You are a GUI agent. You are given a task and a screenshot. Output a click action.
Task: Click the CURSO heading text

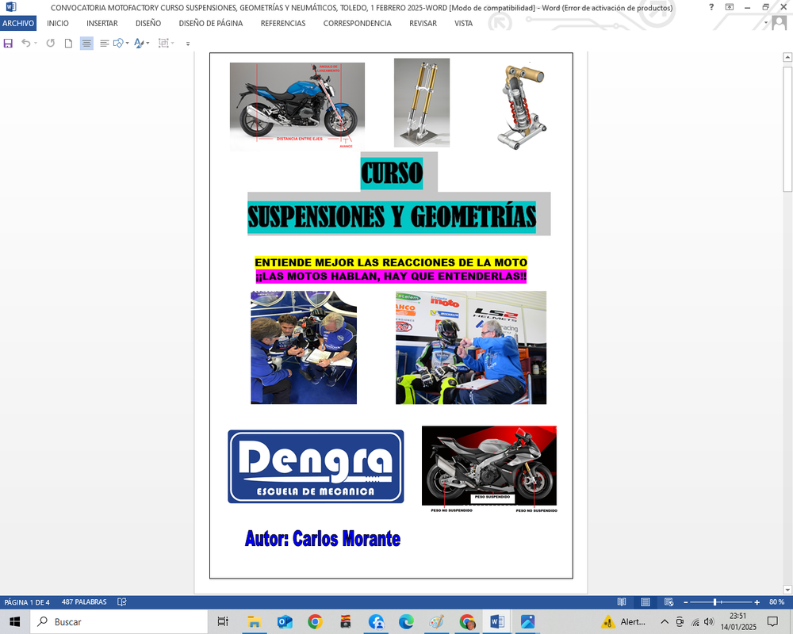[392, 174]
